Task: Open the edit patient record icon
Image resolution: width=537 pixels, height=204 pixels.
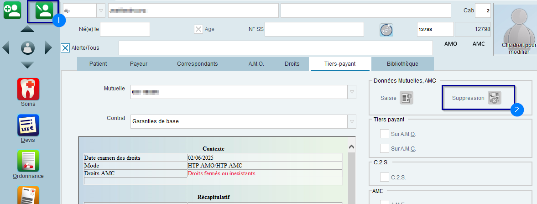Action: (44, 10)
